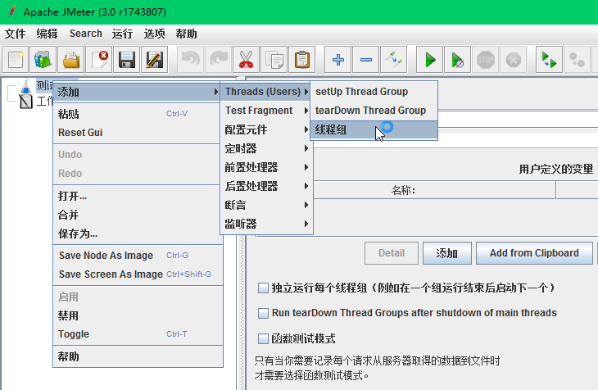Click the New test plan toolbar icon
The height and width of the screenshot is (390, 598).
tap(16, 60)
